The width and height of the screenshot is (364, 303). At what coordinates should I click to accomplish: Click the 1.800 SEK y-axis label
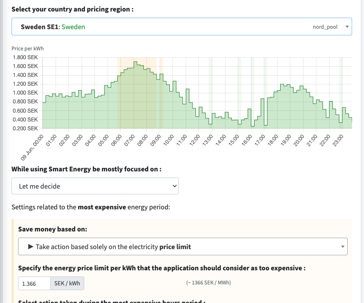click(25, 57)
